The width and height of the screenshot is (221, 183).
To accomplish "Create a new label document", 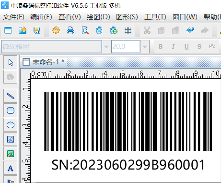I will pos(8,30).
